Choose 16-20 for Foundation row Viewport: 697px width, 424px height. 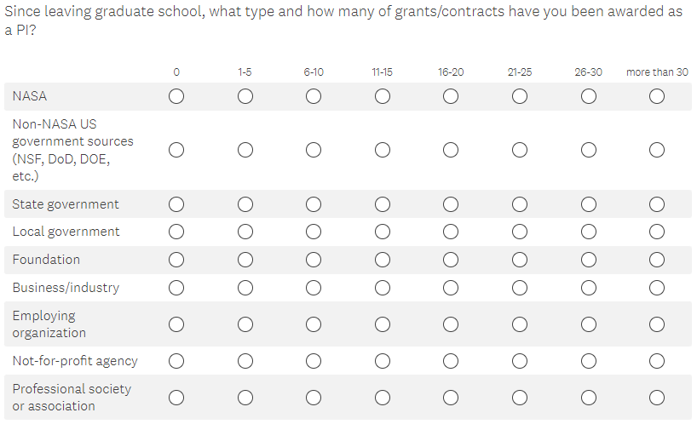tap(451, 260)
